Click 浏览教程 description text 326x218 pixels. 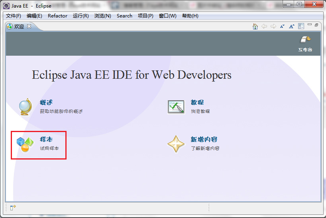tap(200, 111)
